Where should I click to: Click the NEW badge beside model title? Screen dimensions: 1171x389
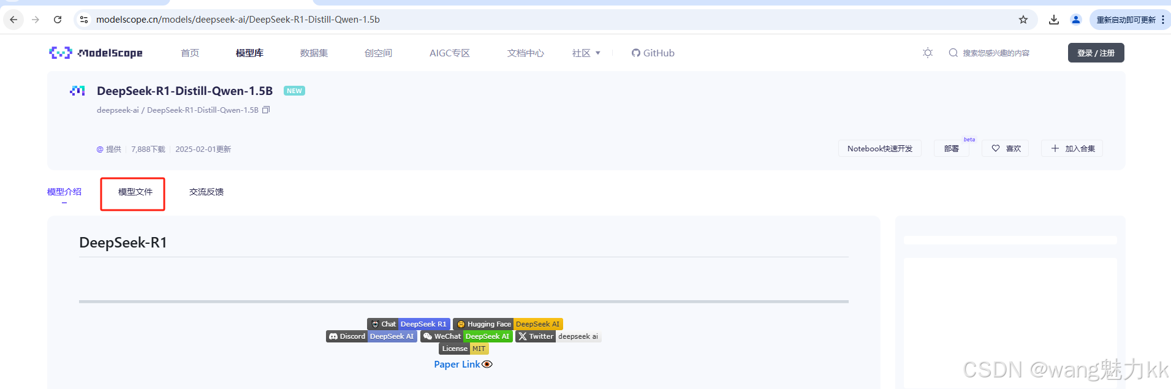click(294, 91)
